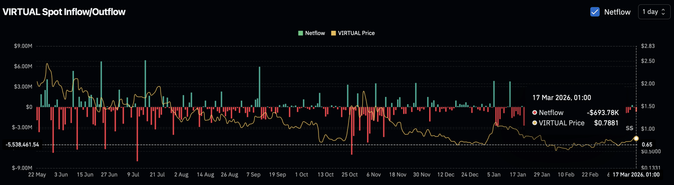674x185 pixels.
Task: Click the SS watermark icon
Action: tap(629, 128)
